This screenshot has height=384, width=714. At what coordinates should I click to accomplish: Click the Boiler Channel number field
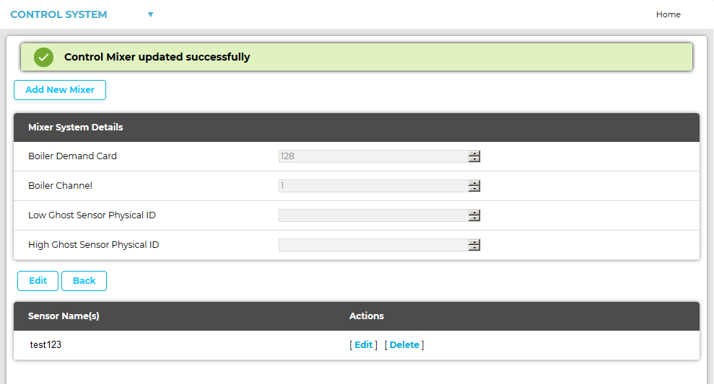(x=373, y=186)
